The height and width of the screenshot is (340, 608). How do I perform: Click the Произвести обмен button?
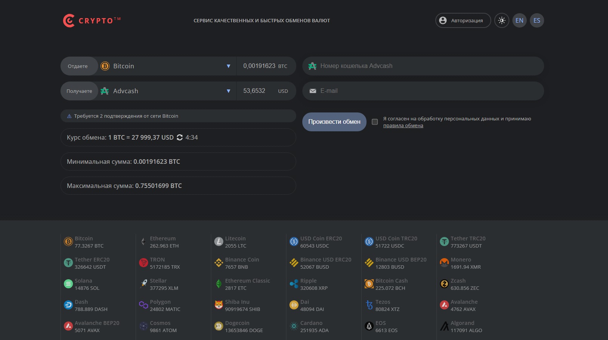pos(334,122)
